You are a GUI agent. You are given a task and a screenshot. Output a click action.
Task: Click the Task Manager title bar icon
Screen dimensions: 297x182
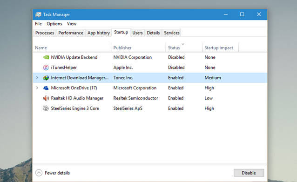coord(38,14)
